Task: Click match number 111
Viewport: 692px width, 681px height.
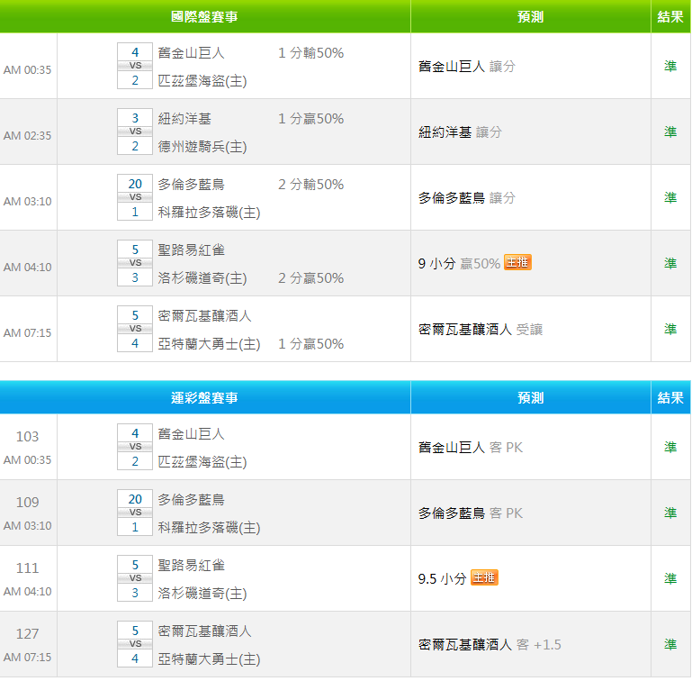Action: (x=27, y=567)
